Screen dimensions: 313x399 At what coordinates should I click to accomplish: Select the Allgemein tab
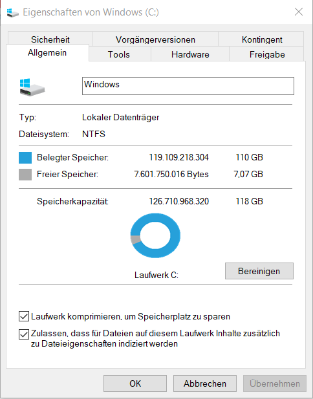click(x=47, y=52)
